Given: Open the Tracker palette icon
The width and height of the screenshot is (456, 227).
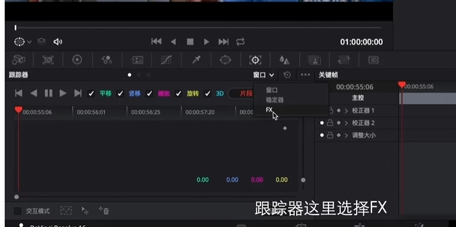Looking at the screenshot, I should tap(255, 60).
